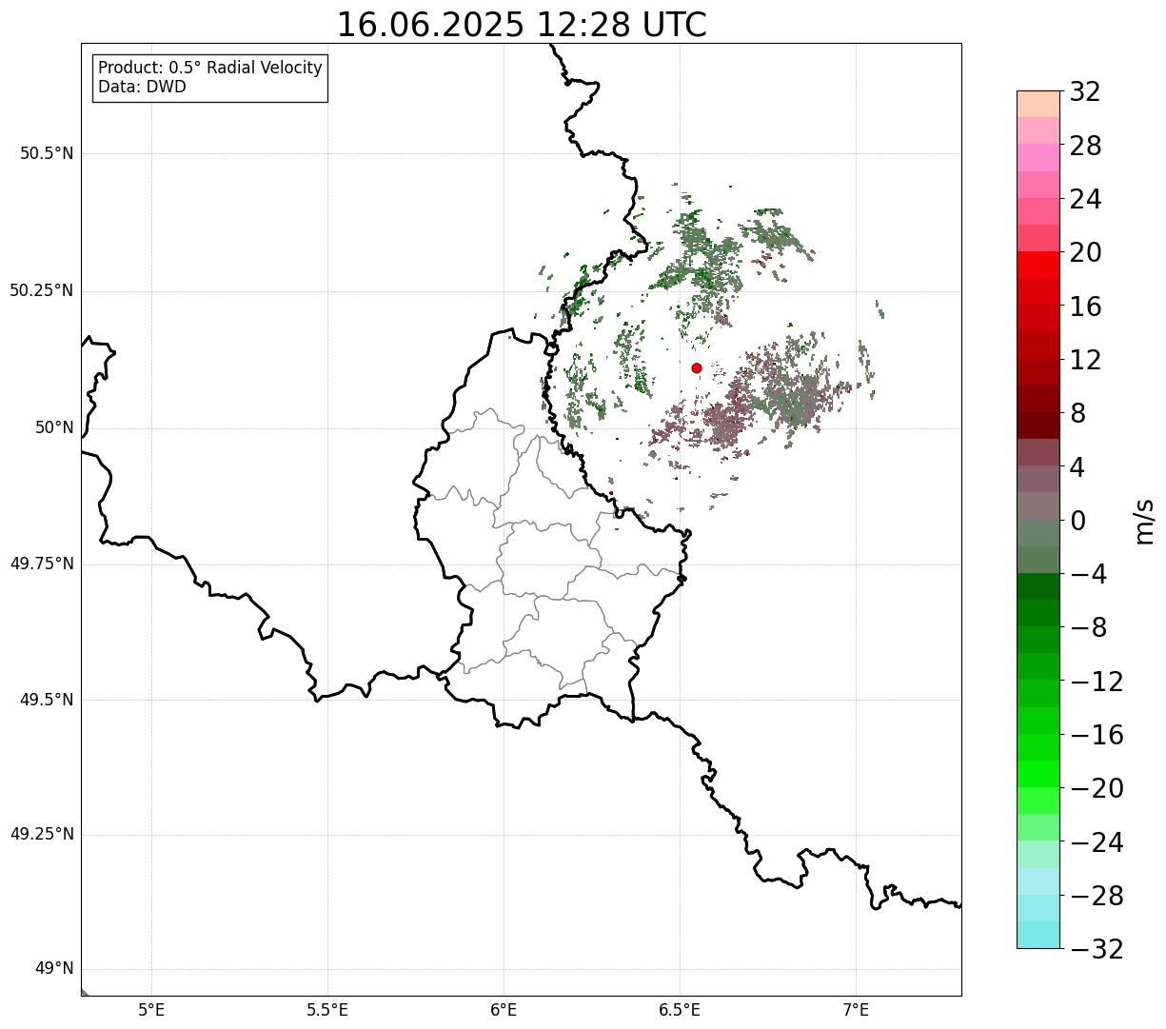The width and height of the screenshot is (1166, 1029).
Task: Click the latitude label 50.5°N
Action: [47, 153]
